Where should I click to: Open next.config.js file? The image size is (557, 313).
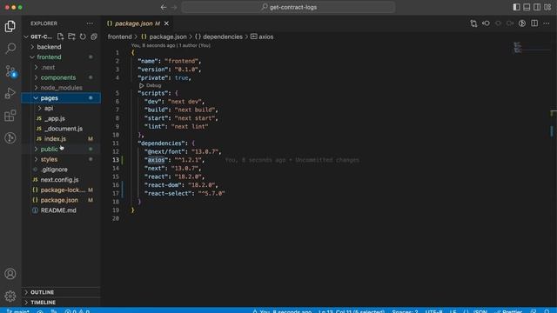click(61, 180)
